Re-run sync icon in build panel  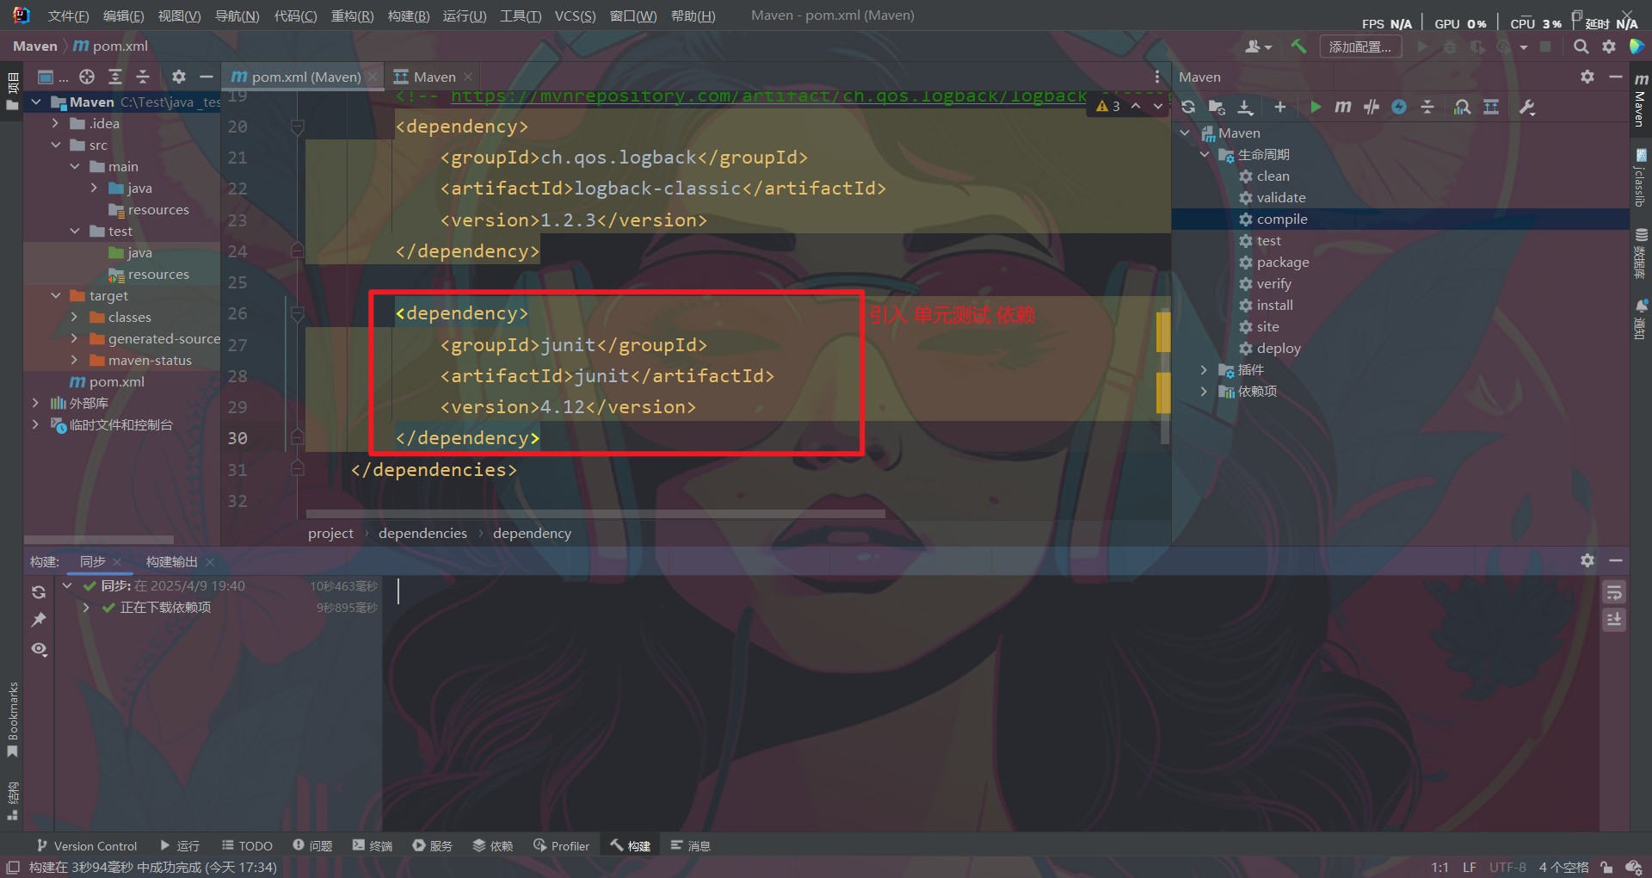click(39, 592)
